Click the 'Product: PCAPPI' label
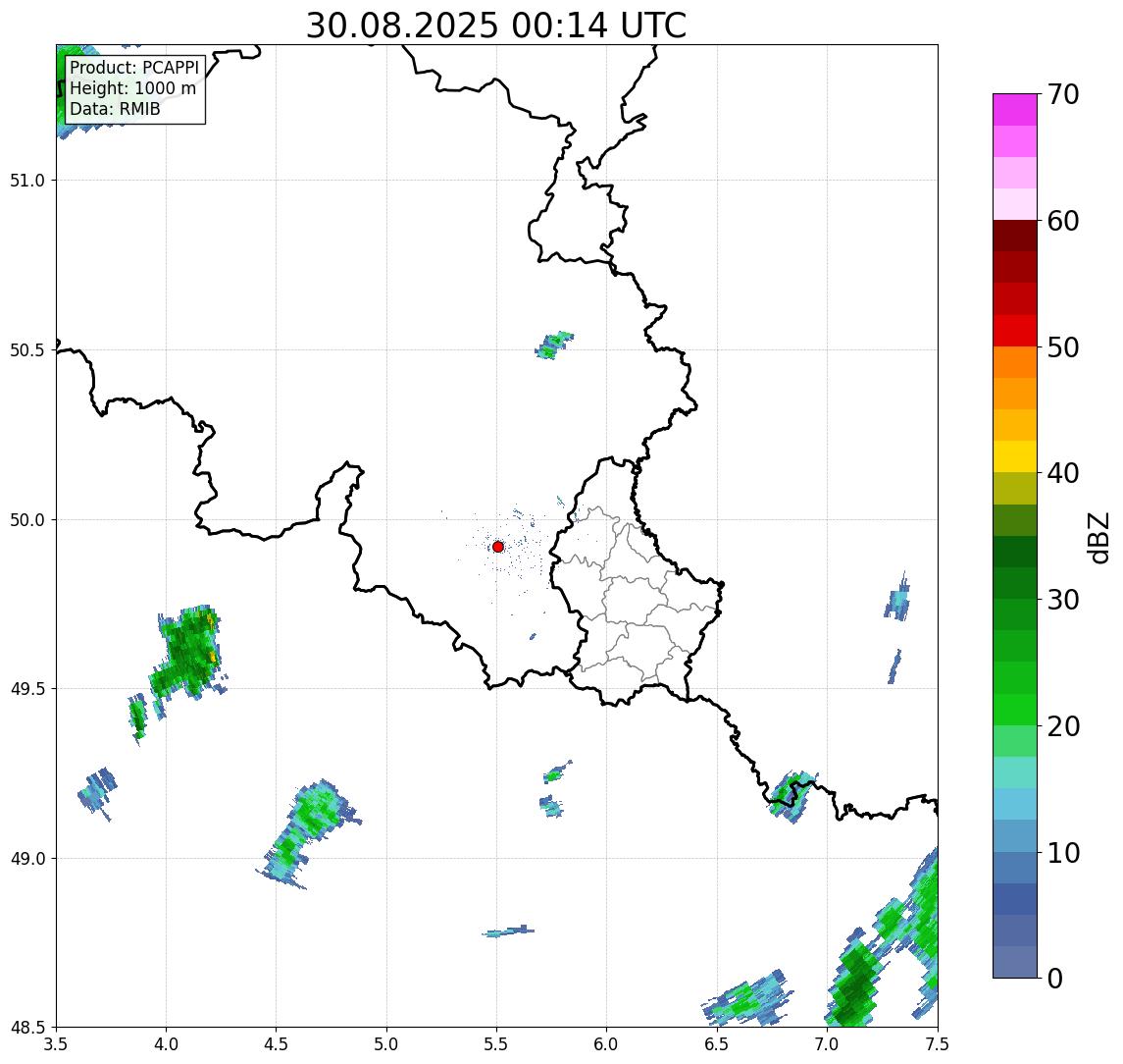Viewport: 1123px width, 1064px height. 134,68
